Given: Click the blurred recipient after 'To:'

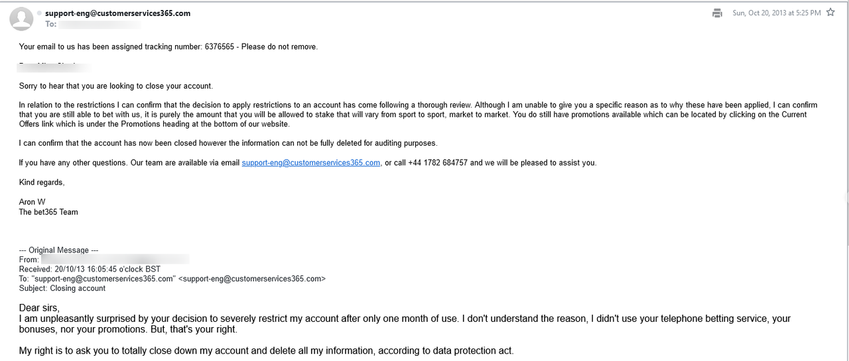Looking at the screenshot, I should click(99, 25).
